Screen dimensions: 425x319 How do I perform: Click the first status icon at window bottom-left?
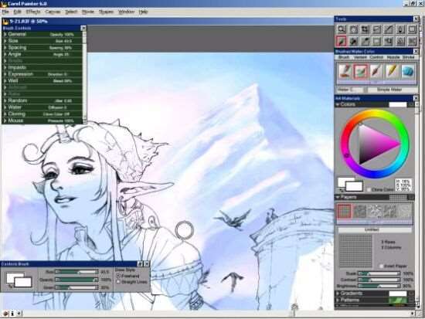click(5, 314)
